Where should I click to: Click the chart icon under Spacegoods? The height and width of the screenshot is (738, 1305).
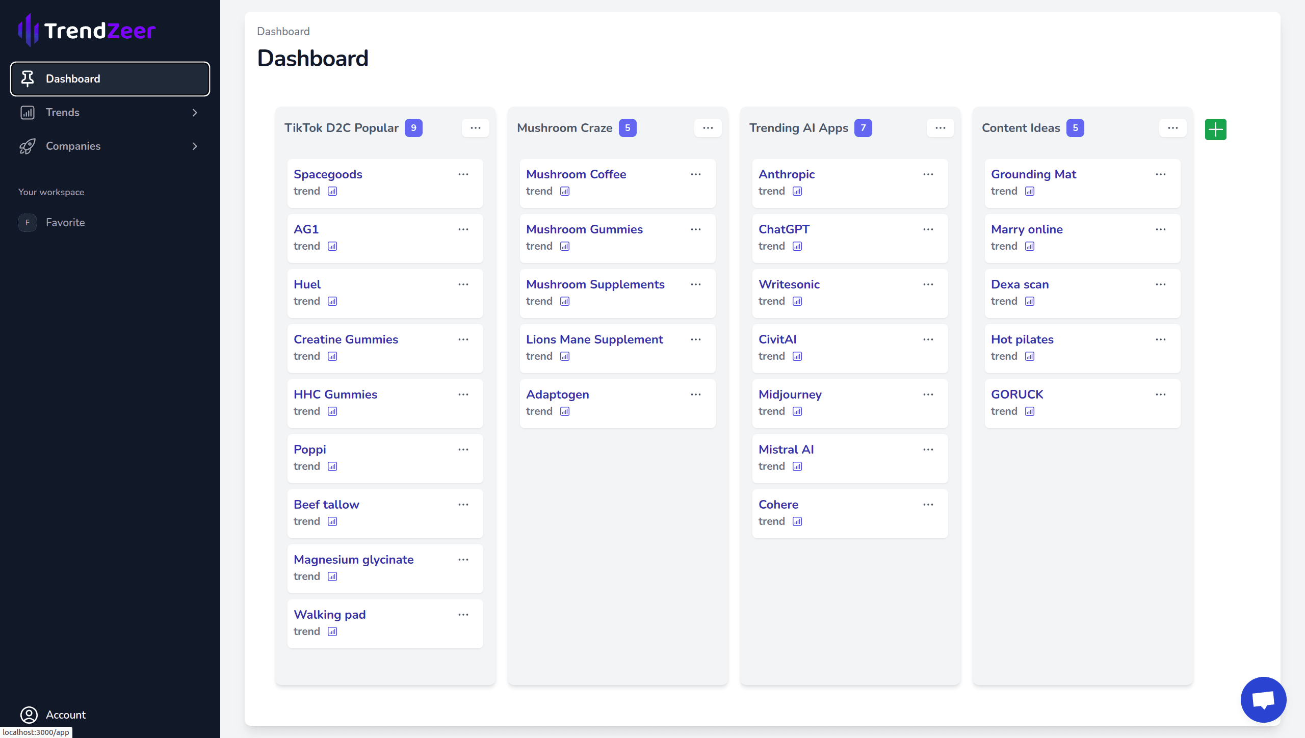pyautogui.click(x=332, y=191)
